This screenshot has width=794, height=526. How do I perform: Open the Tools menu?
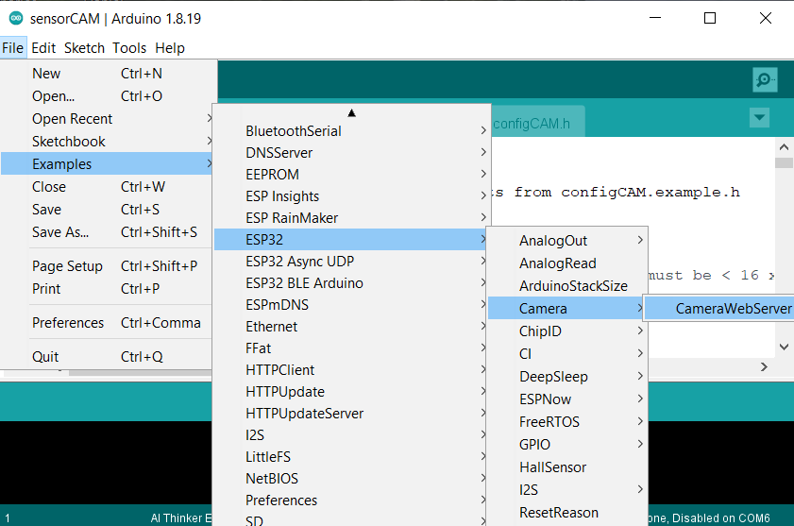129,48
